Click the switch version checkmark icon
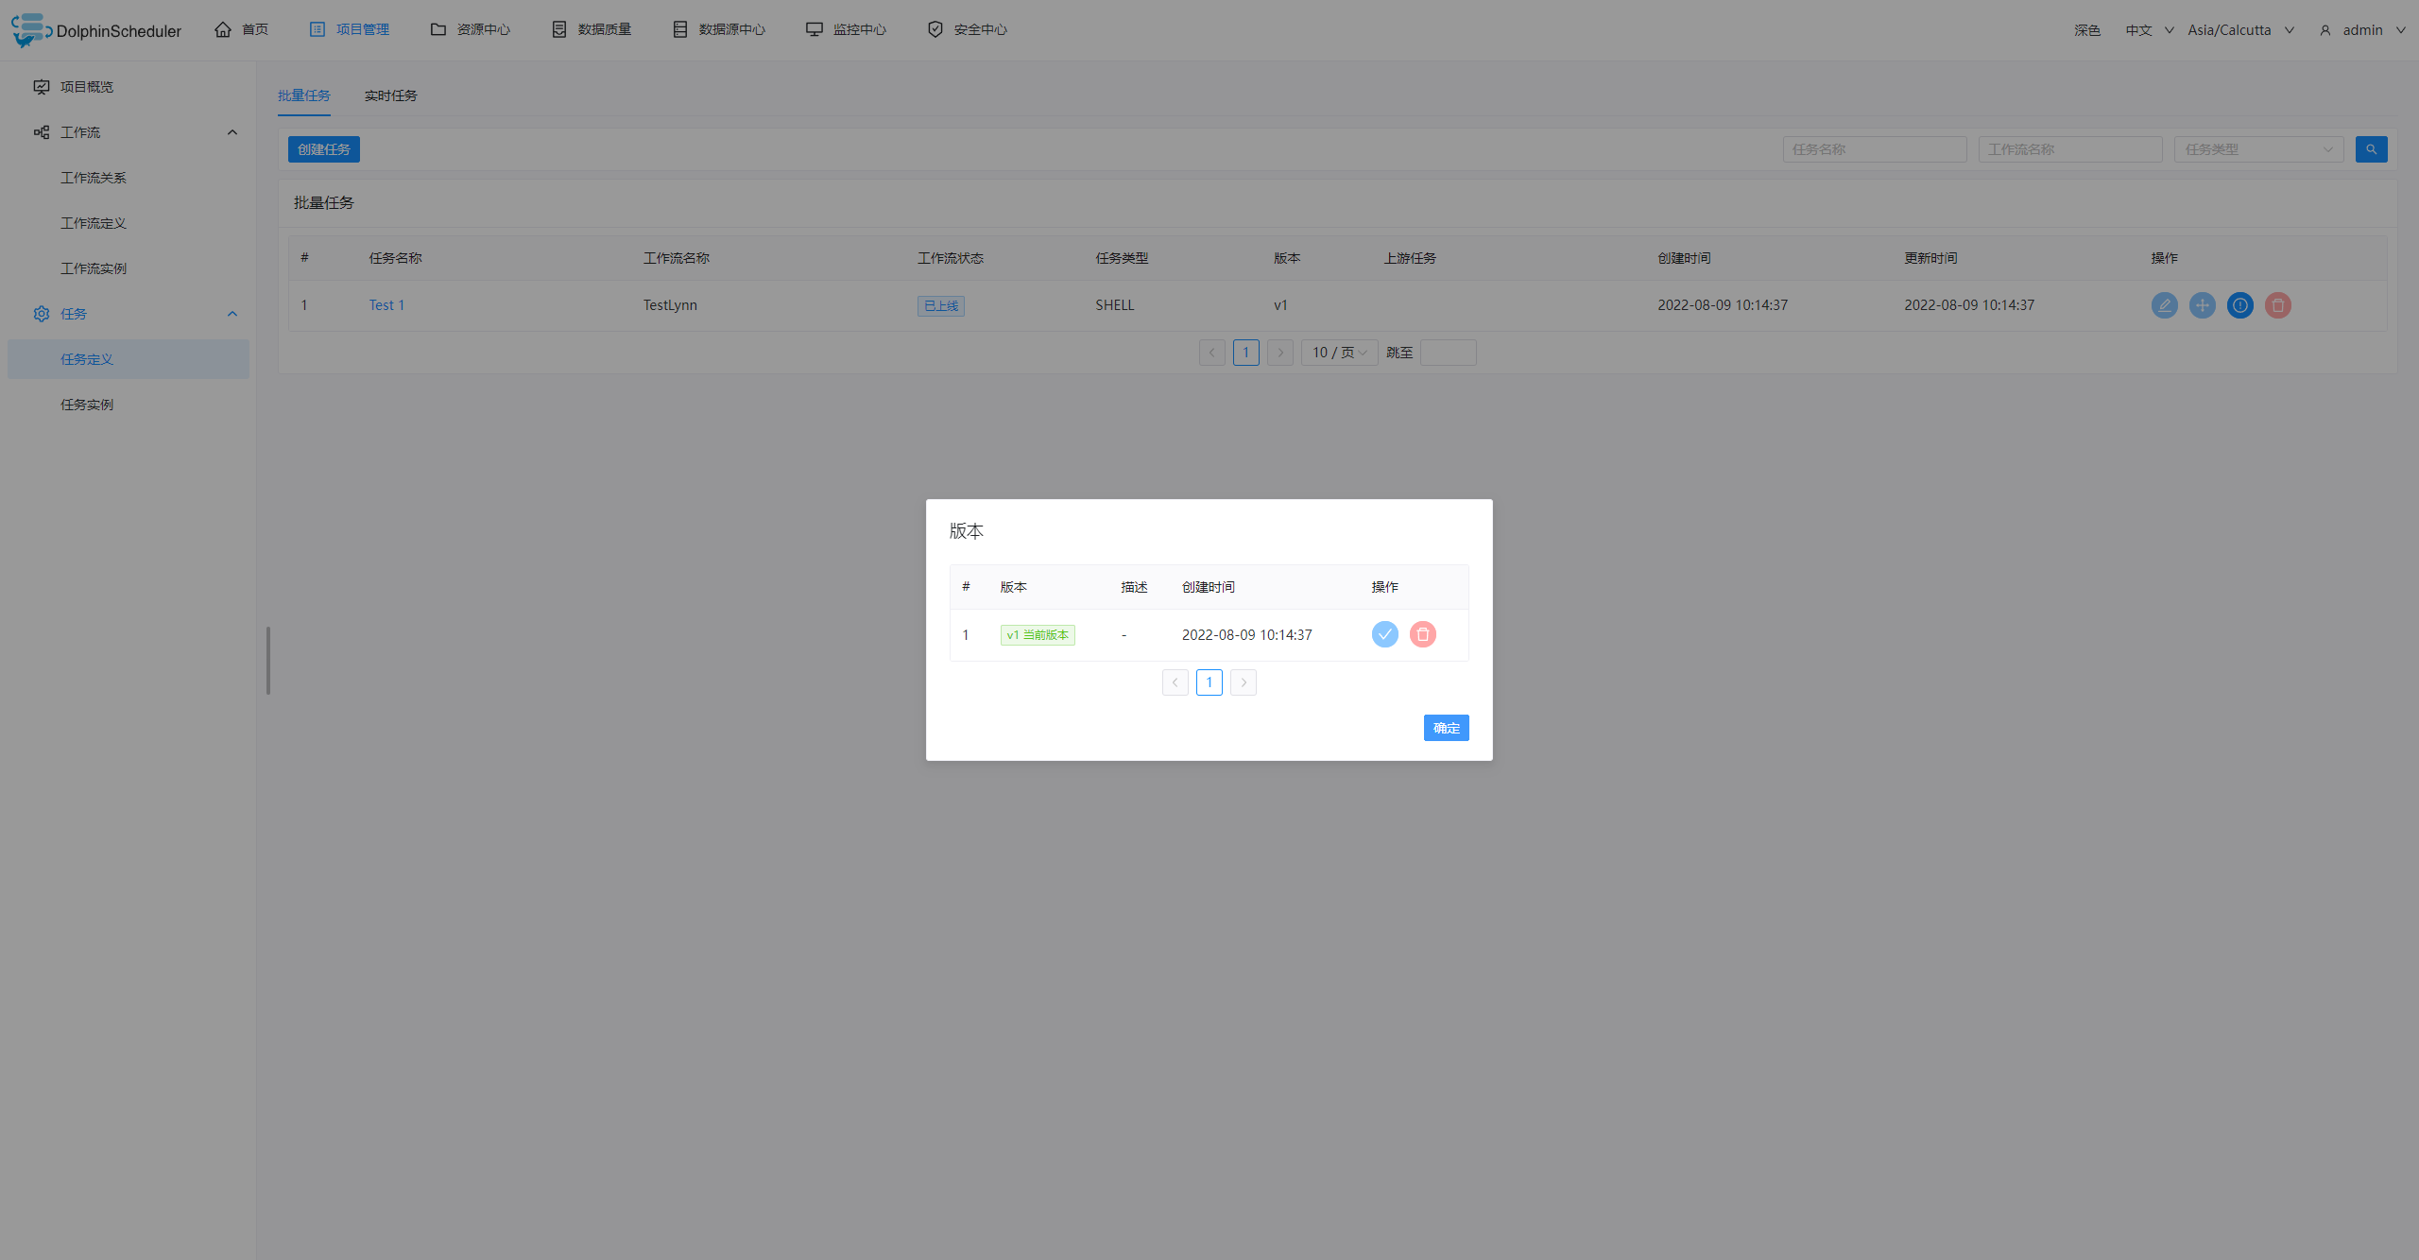 (1384, 634)
